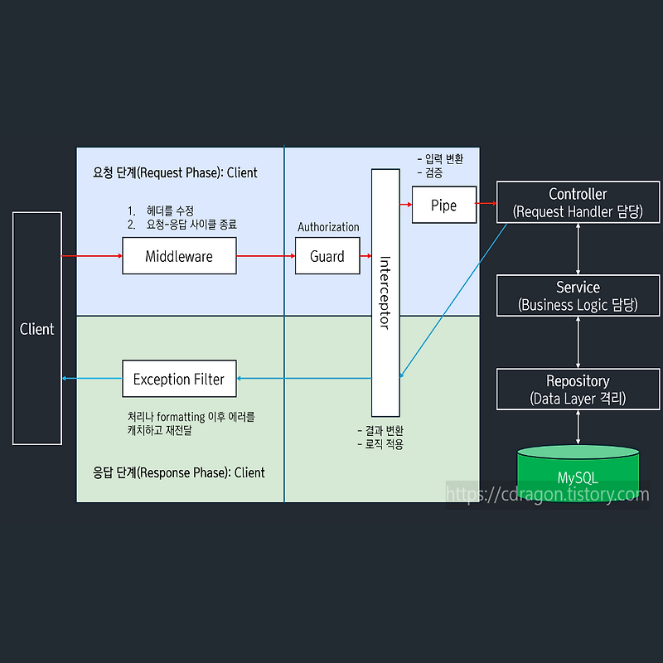
Task: Click the Guard component box
Action: click(x=327, y=256)
